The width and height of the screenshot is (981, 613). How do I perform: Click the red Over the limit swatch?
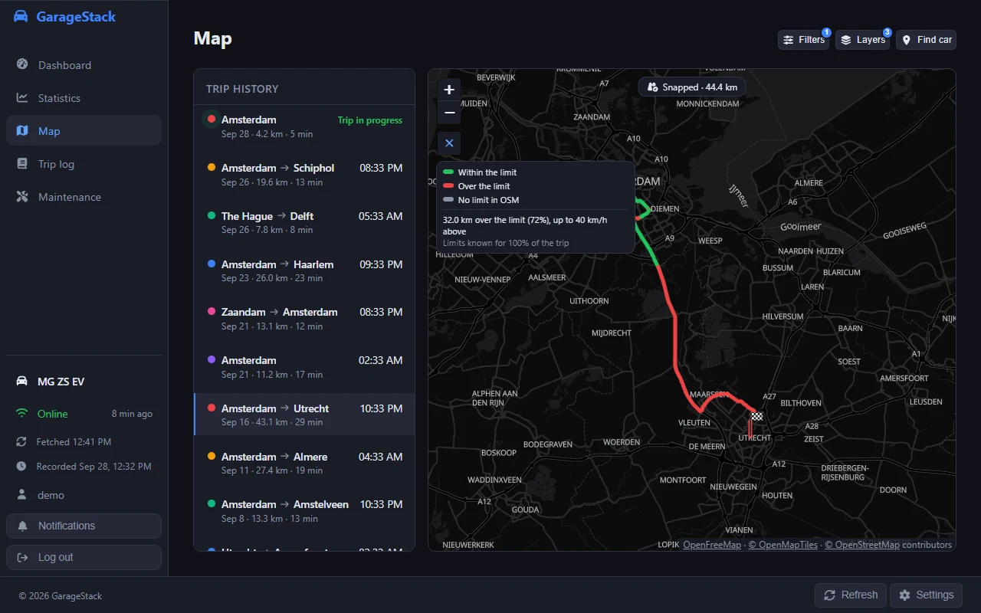448,186
